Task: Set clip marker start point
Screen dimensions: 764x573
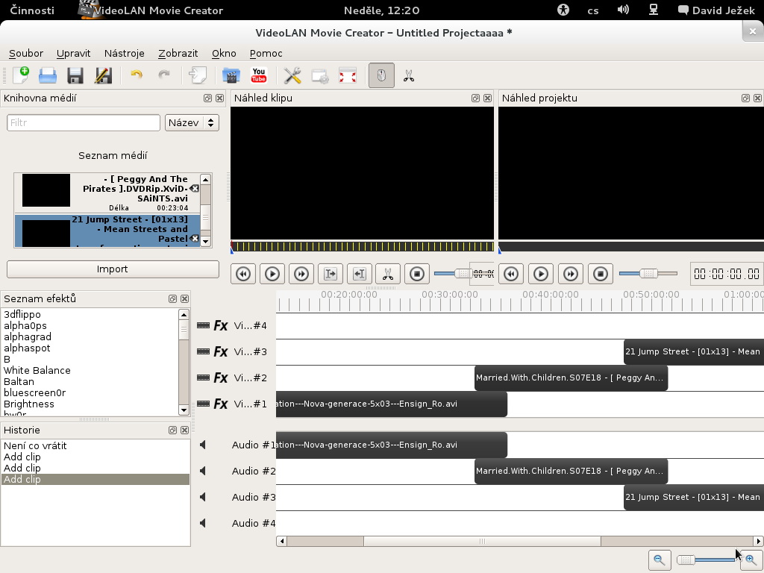Action: (331, 274)
